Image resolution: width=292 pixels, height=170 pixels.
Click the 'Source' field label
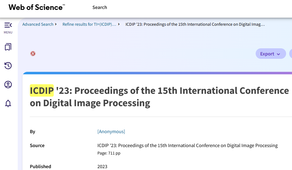(37, 146)
